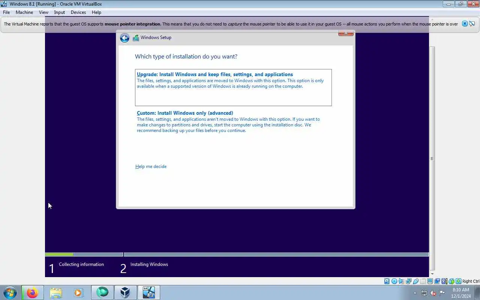Screen dimensions: 480x300
Task: Dismiss the mouse pointer integration notification
Action: click(465, 24)
